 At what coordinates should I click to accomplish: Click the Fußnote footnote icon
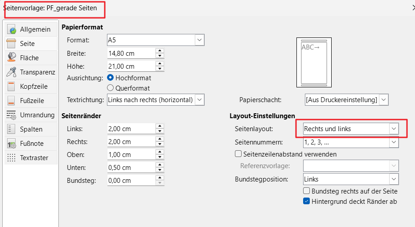point(12,144)
